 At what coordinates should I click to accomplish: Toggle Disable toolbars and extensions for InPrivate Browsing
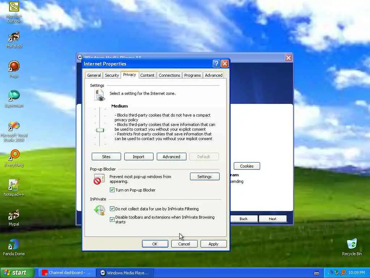tap(112, 219)
